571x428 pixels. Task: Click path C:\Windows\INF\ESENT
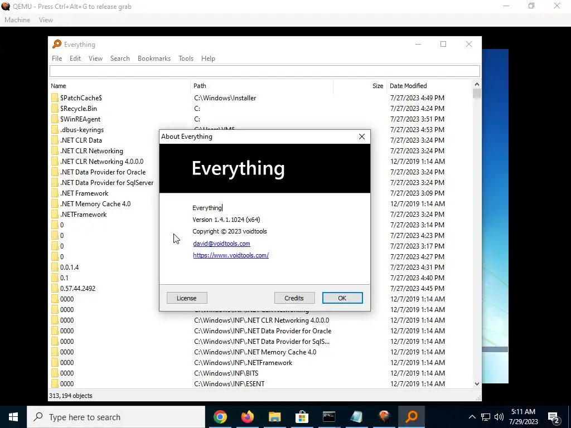tap(229, 383)
